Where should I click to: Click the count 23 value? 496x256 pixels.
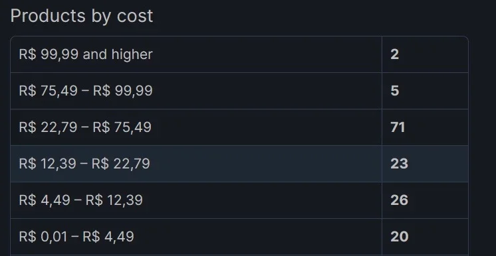click(x=399, y=164)
